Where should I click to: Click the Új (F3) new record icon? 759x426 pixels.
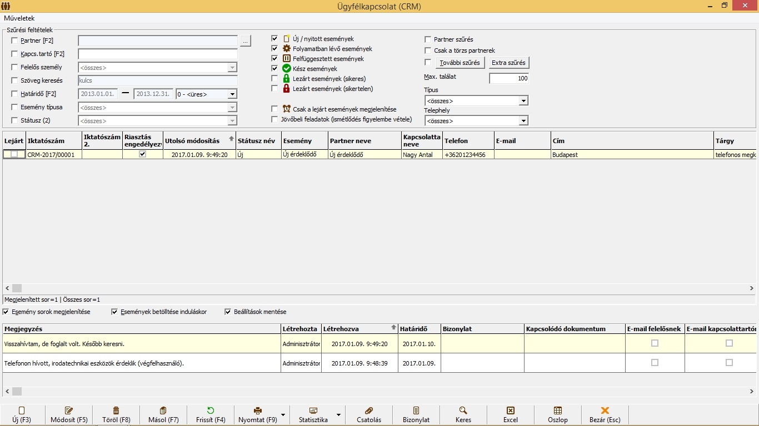(22, 410)
